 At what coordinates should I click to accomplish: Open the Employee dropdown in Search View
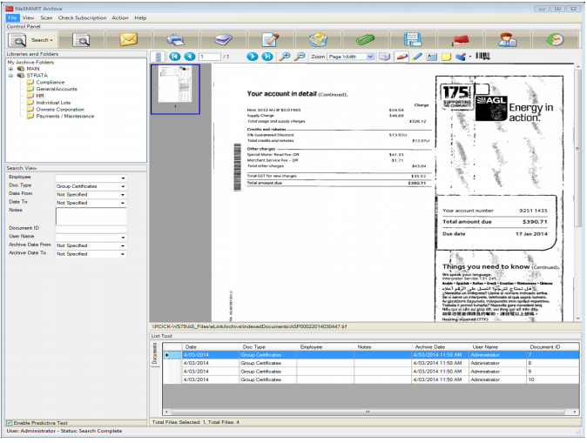point(123,177)
